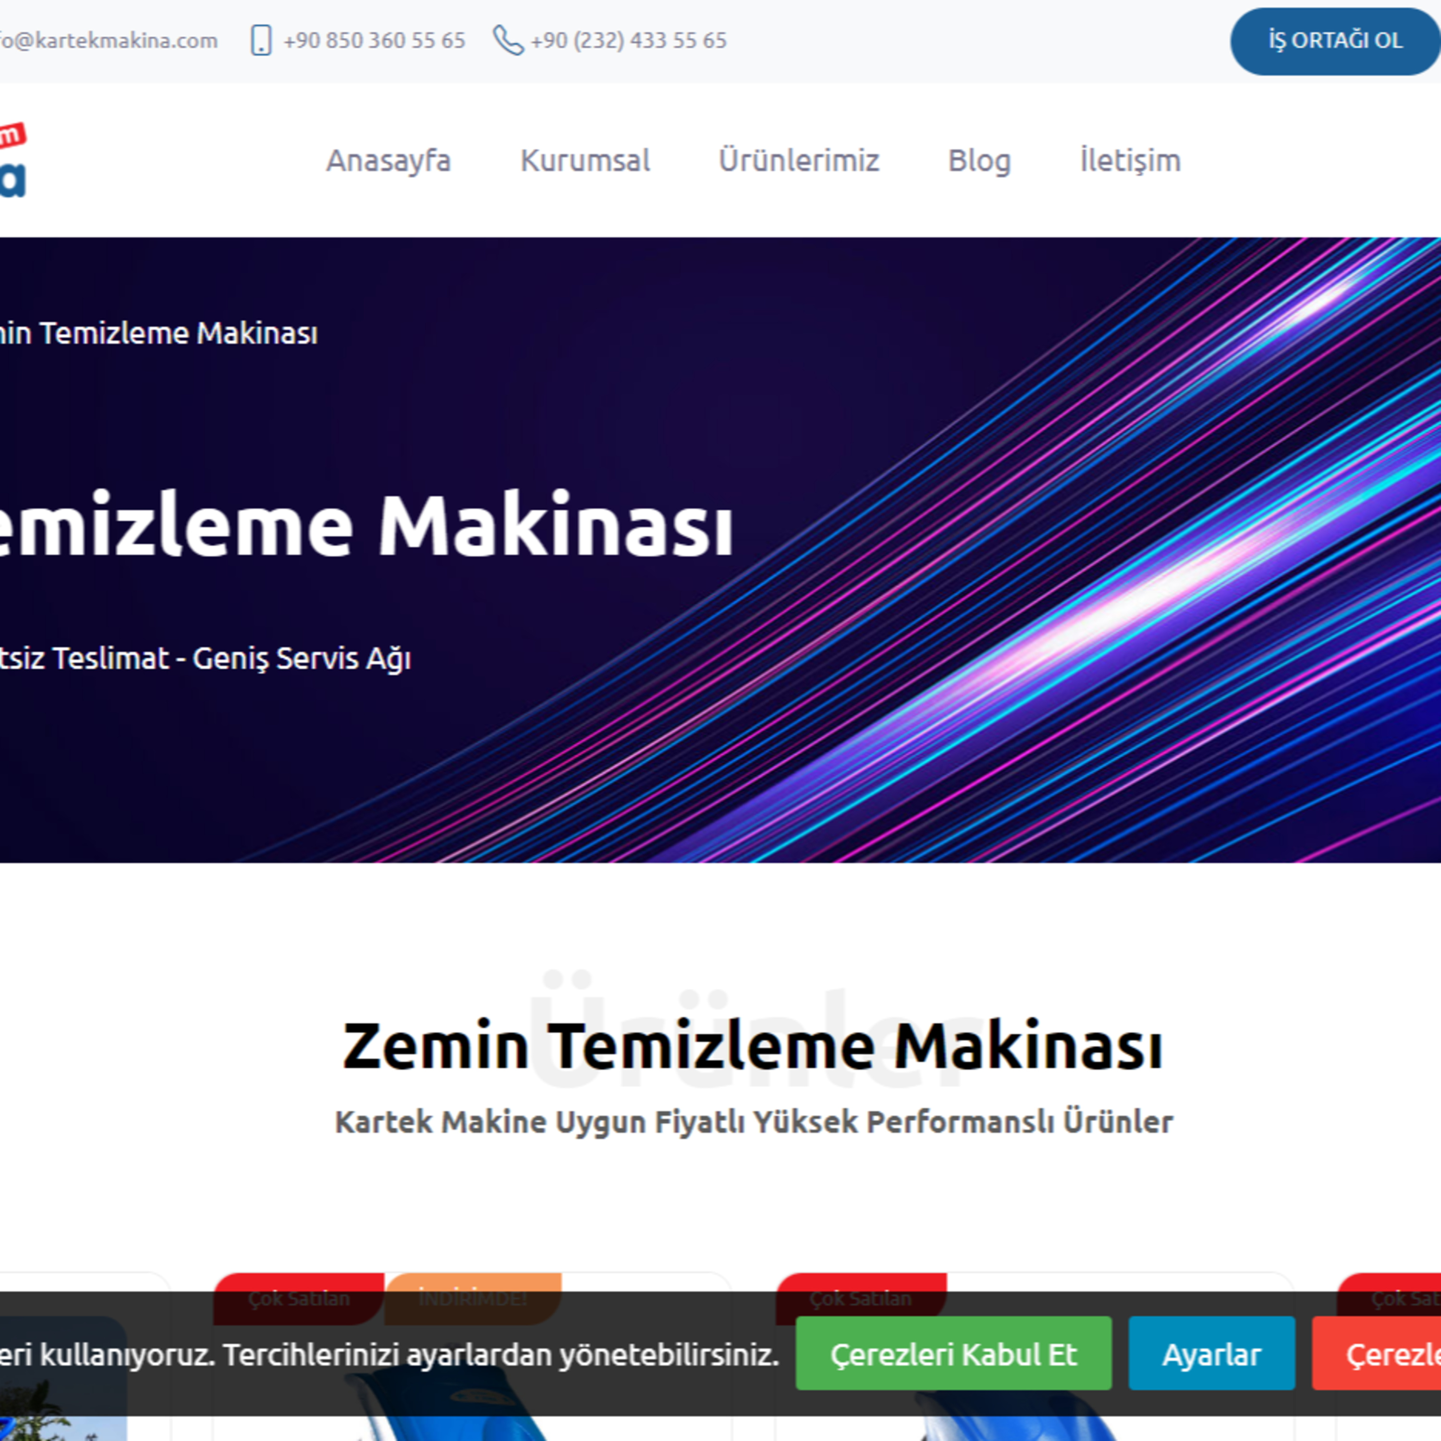1441x1441 pixels.
Task: Open the İletişim menu item
Action: [x=1130, y=160]
